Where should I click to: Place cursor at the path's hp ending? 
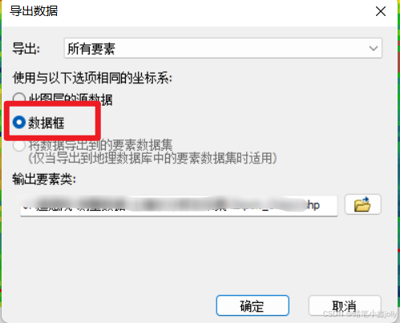(x=313, y=205)
